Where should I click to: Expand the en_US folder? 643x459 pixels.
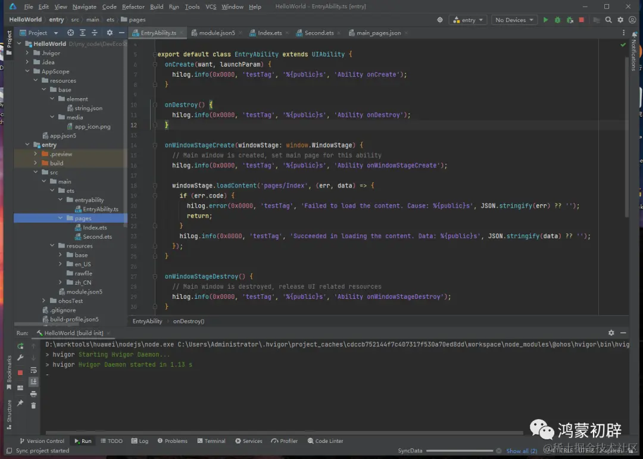60,264
